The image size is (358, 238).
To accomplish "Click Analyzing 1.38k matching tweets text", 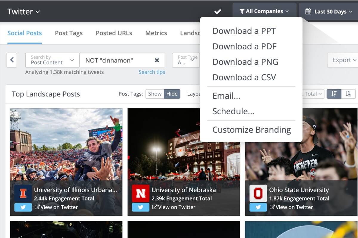I will pos(64,72).
